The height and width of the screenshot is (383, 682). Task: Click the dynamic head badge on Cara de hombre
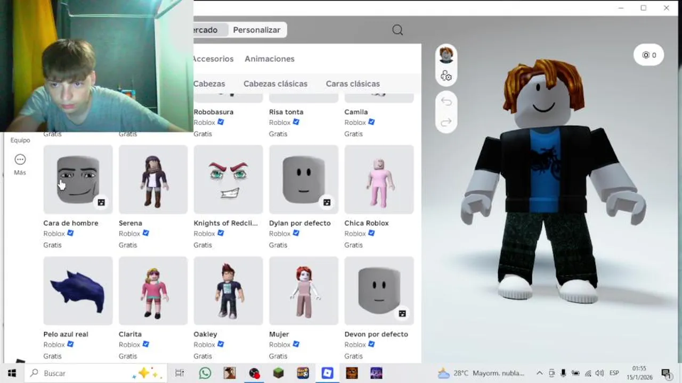(x=101, y=202)
